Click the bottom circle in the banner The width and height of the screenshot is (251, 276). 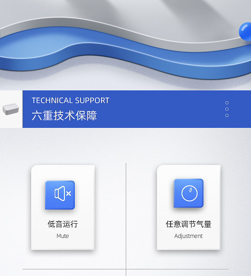tap(227, 115)
